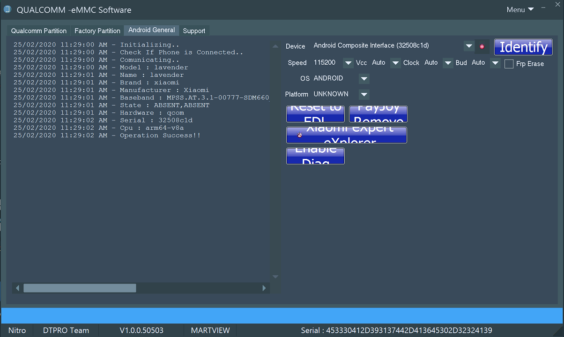Click the horizontal scrollbar thumb under the log
Viewport: 564px width, 337px height.
click(x=80, y=288)
